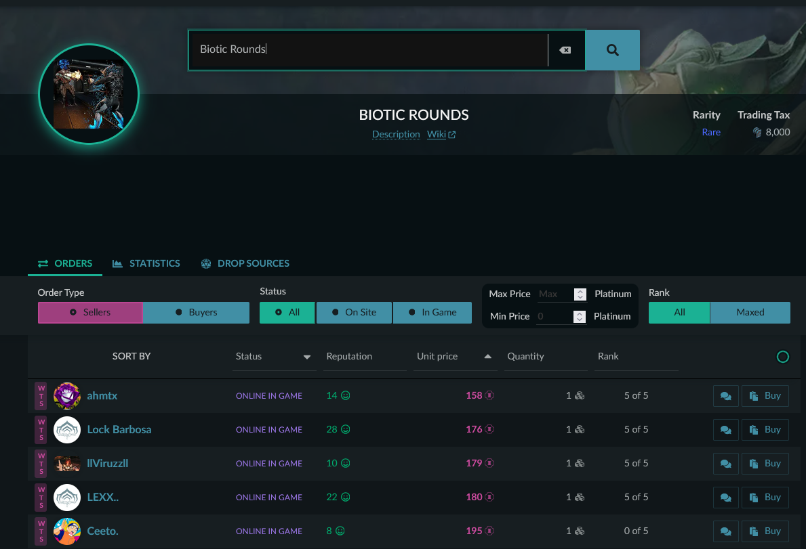This screenshot has width=806, height=549.
Task: Click ahmtx's purple flower avatar
Action: point(67,395)
